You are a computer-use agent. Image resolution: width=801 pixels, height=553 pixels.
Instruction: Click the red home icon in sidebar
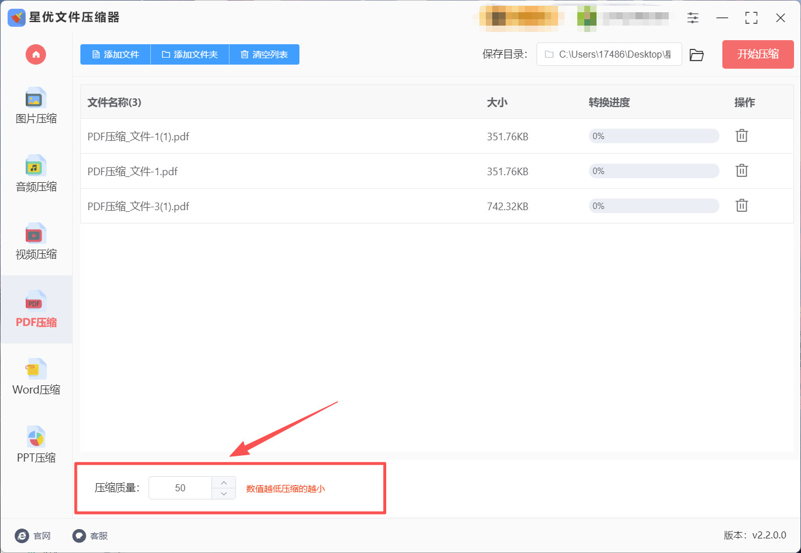(36, 55)
